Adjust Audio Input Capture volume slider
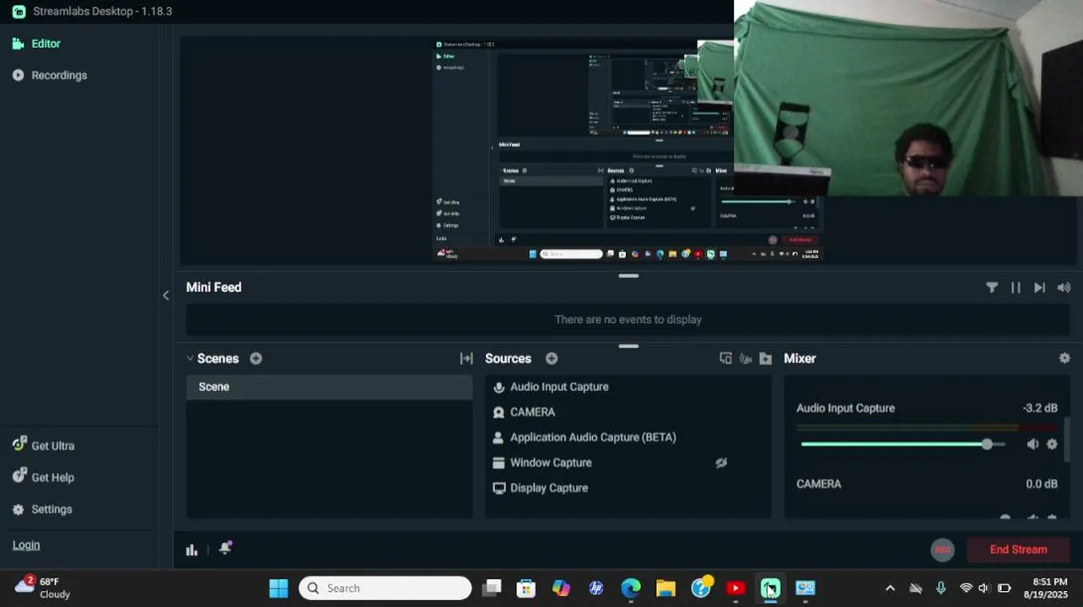The width and height of the screenshot is (1083, 607). [x=902, y=444]
